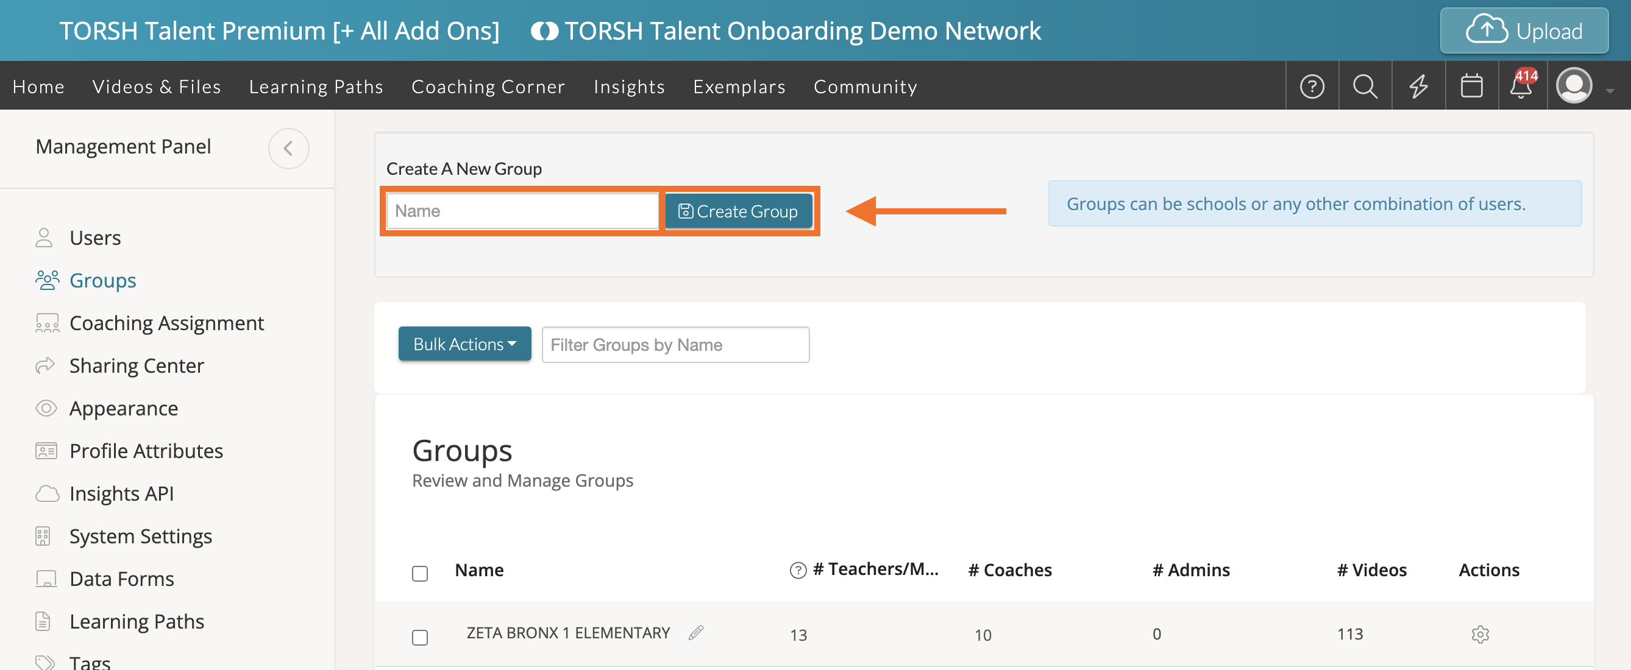Open Videos & Files menu
1631x670 pixels.
(x=157, y=86)
